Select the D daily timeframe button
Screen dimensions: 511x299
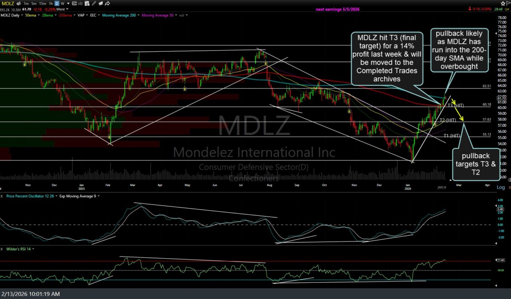click(x=57, y=3)
